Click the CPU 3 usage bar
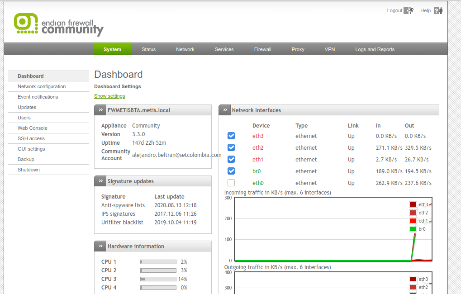461x294 pixels. [x=158, y=279]
